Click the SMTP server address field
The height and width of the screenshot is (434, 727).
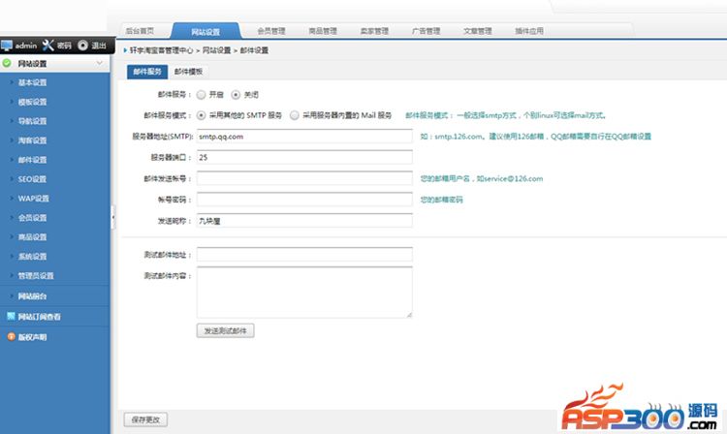click(304, 137)
